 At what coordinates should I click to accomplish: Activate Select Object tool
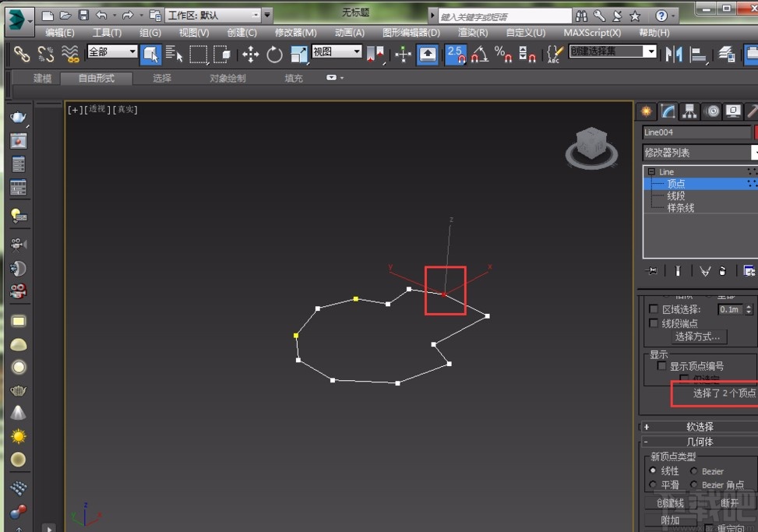[x=153, y=55]
